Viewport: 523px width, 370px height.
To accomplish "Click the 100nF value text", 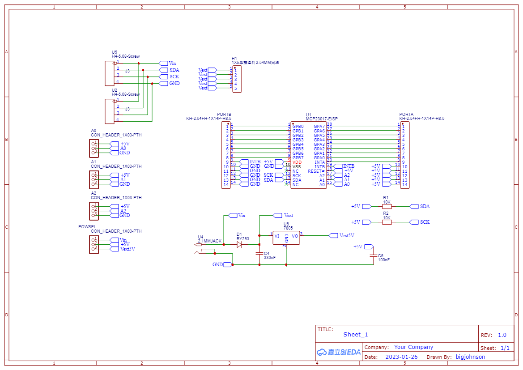I will (384, 260).
